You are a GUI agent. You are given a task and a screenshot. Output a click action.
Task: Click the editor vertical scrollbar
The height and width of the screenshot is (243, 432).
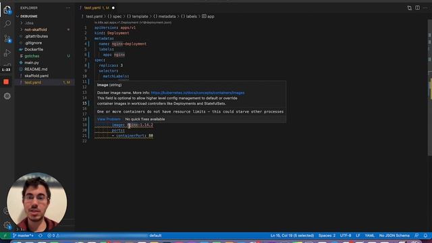point(430,88)
